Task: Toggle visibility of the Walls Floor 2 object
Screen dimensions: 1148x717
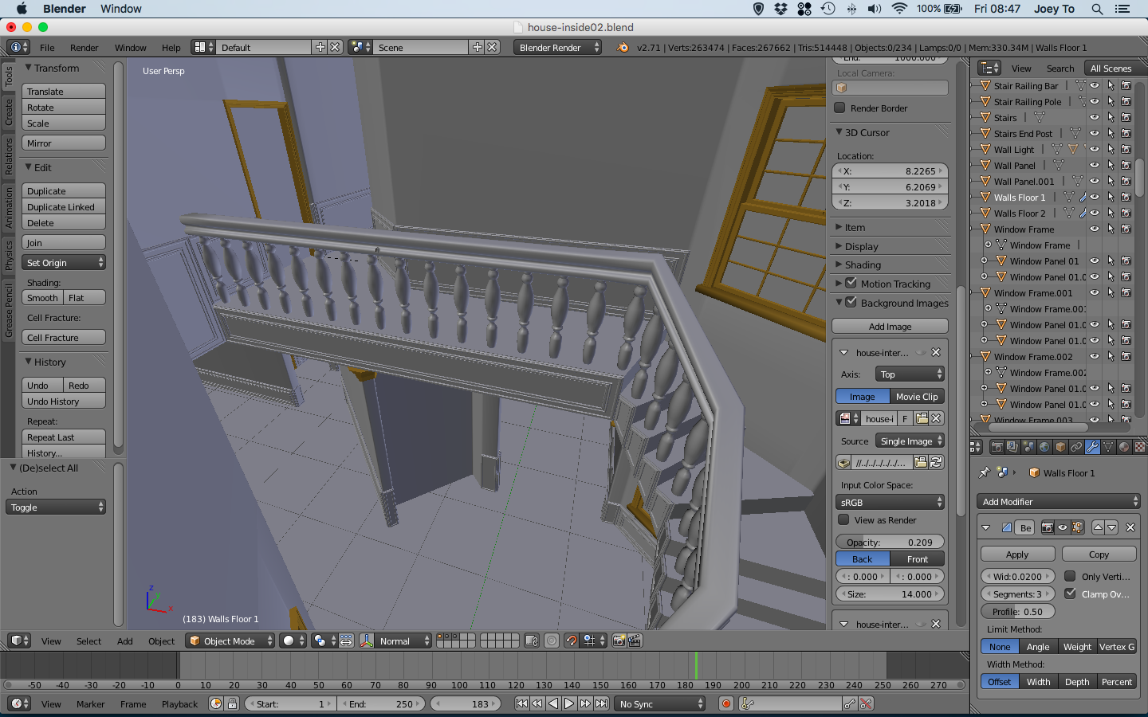Action: [x=1095, y=213]
